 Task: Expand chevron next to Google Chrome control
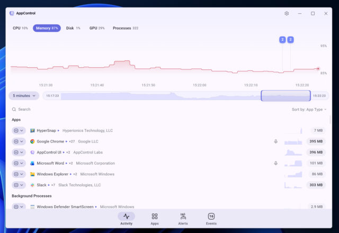(22, 141)
